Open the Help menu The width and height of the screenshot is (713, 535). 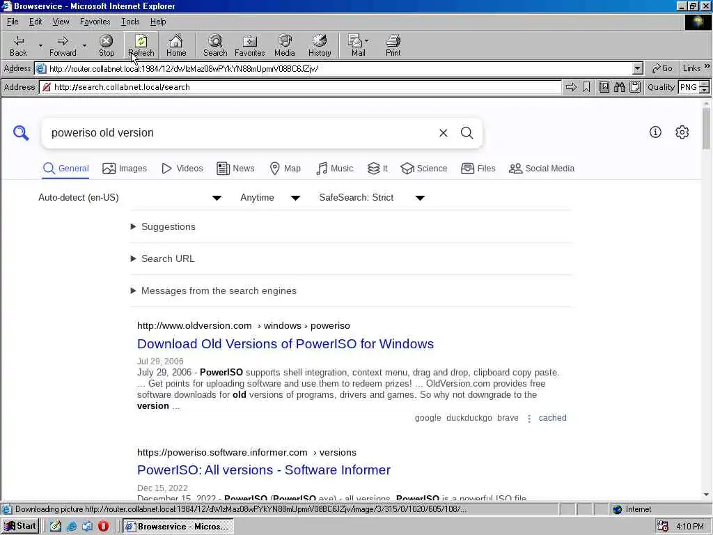coord(158,22)
